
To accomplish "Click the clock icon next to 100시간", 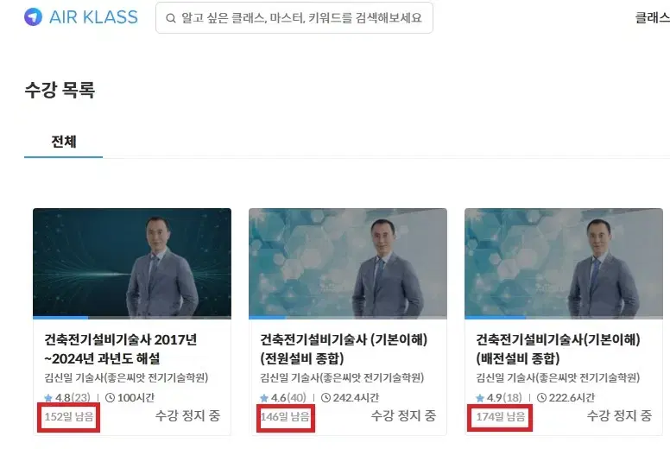I will coord(110,398).
